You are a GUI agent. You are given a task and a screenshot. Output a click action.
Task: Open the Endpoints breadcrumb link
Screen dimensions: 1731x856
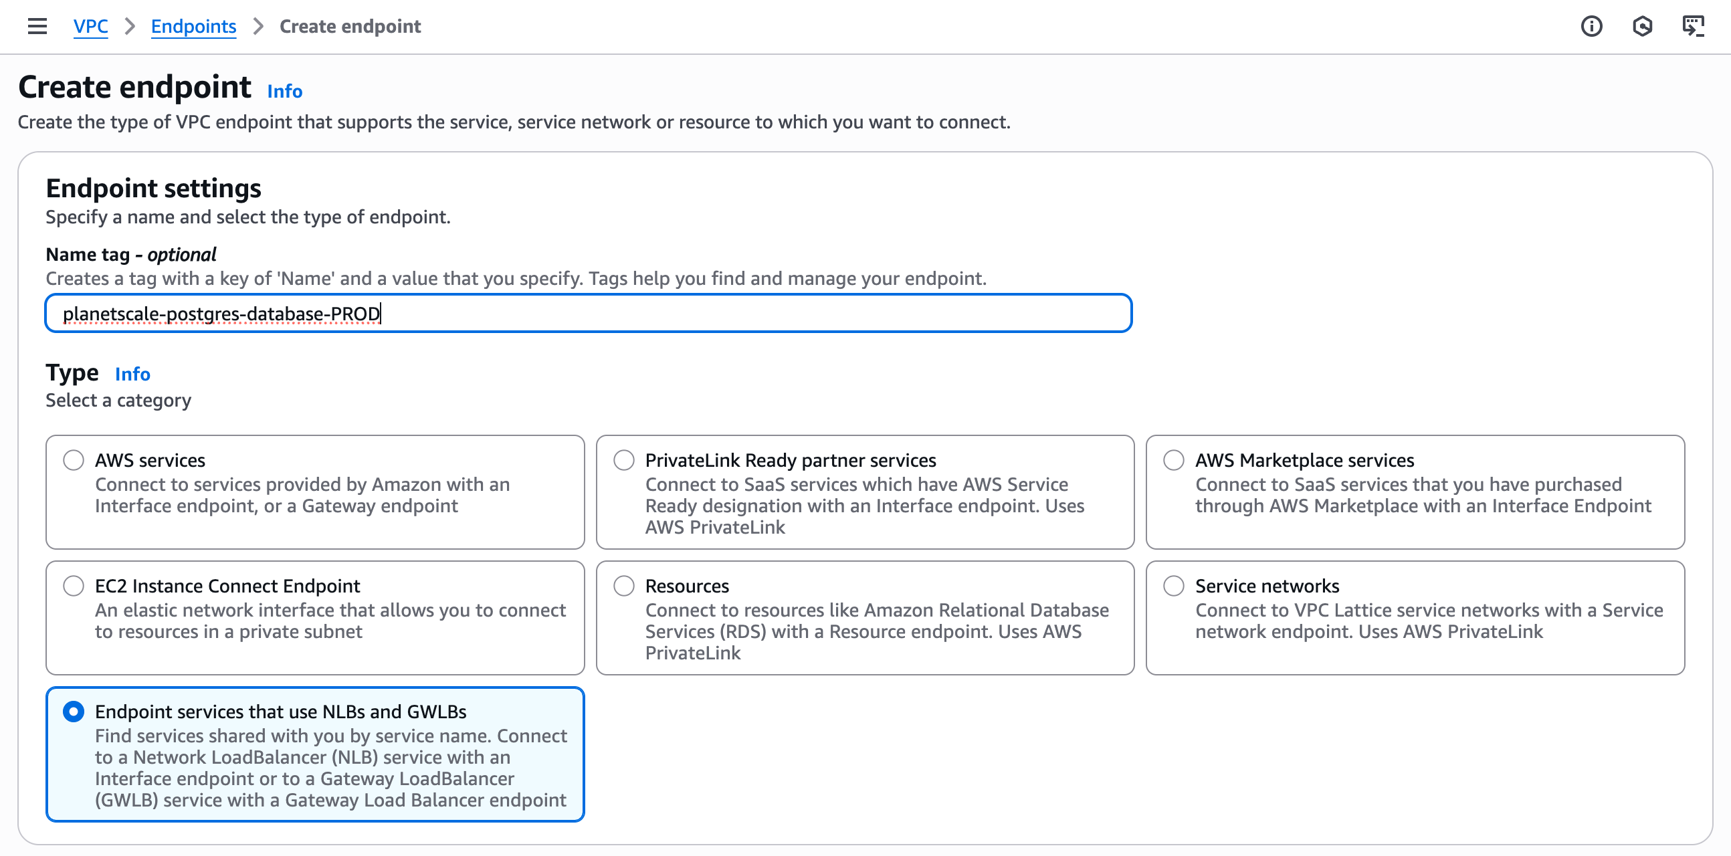(193, 26)
